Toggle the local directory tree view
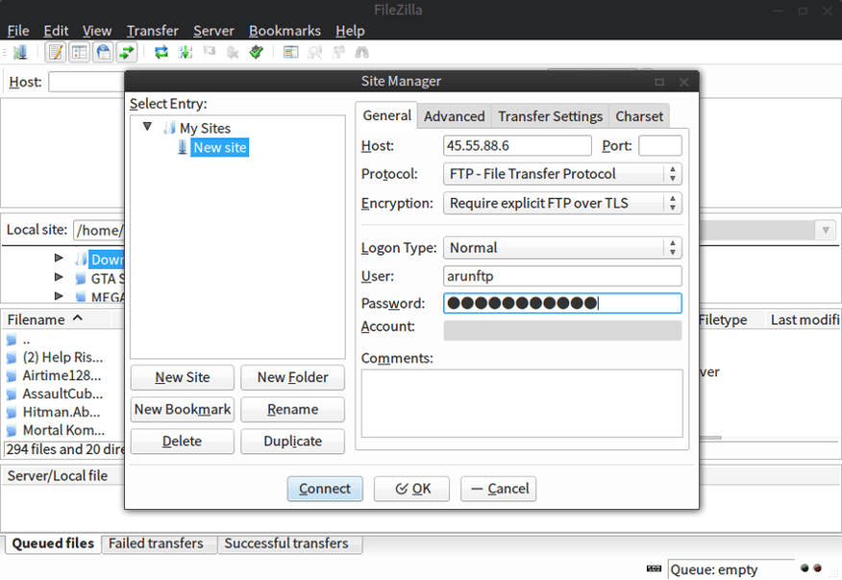Image resolution: width=842 pixels, height=580 pixels. (x=79, y=52)
